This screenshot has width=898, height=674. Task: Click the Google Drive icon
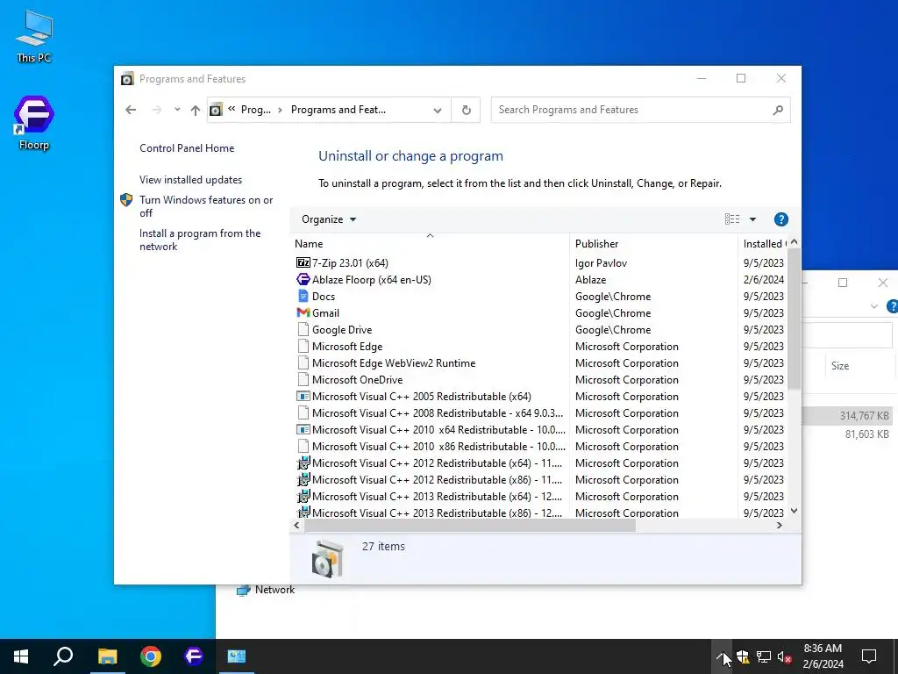[303, 330]
